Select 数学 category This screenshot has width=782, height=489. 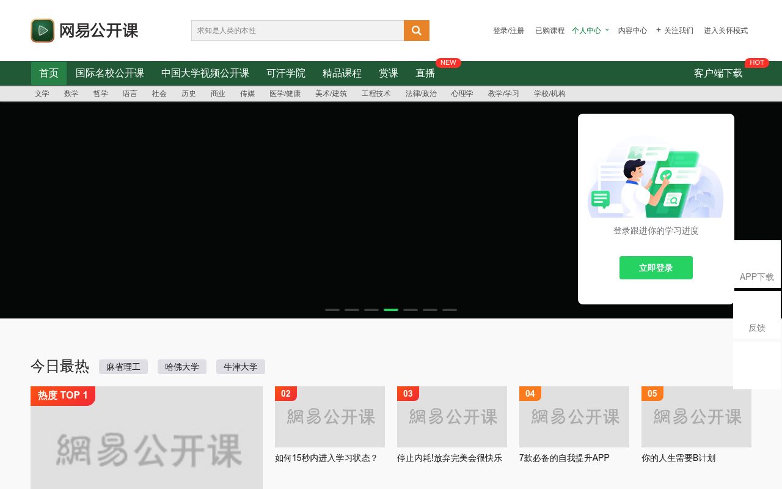coord(71,94)
